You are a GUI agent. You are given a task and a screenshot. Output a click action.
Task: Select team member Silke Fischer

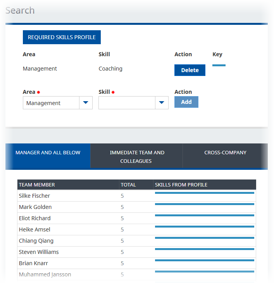[x=34, y=196]
